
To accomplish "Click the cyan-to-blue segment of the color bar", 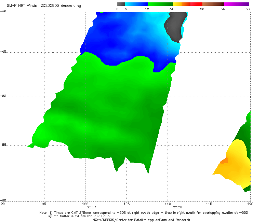I will pyautogui.click(x=136, y=4).
